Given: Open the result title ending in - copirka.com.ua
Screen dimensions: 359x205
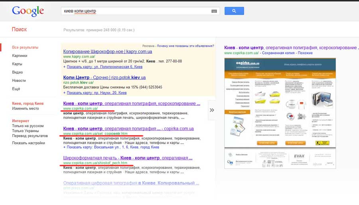Looking at the screenshot, I should coord(128,129).
